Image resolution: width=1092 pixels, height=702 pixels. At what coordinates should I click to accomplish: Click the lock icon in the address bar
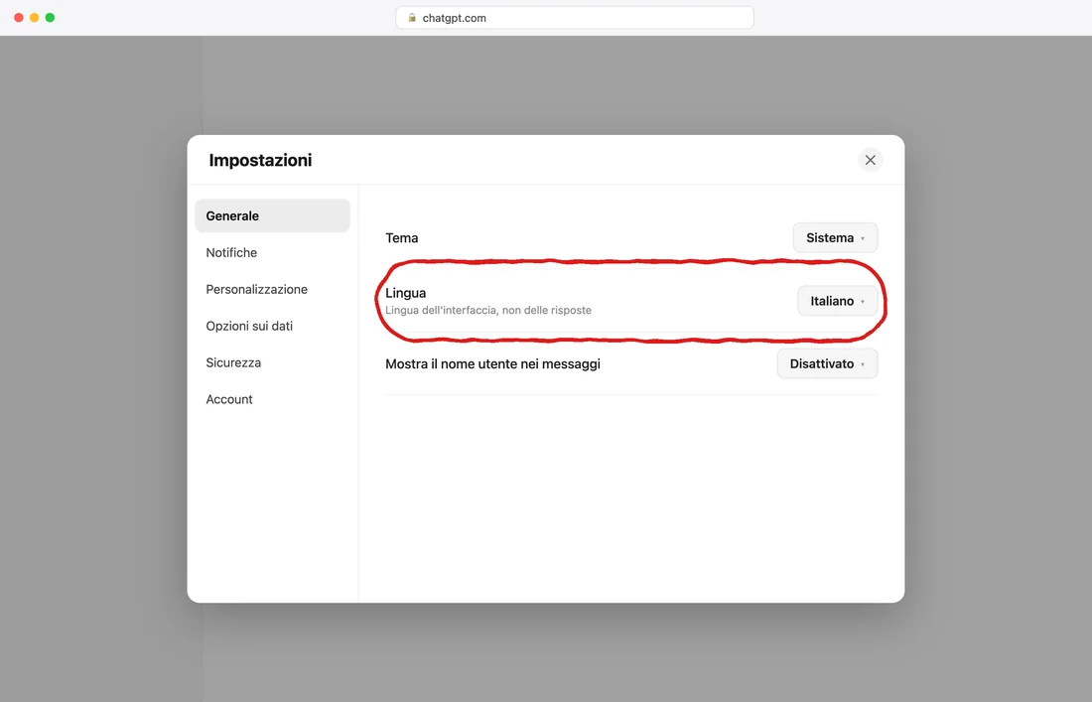click(412, 18)
